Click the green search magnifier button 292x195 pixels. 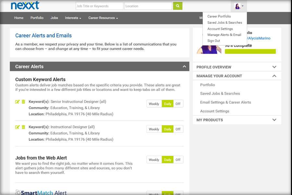(177, 6)
